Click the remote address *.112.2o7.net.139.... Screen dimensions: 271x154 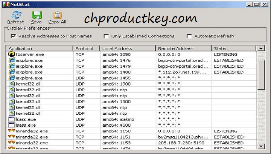click(182, 72)
